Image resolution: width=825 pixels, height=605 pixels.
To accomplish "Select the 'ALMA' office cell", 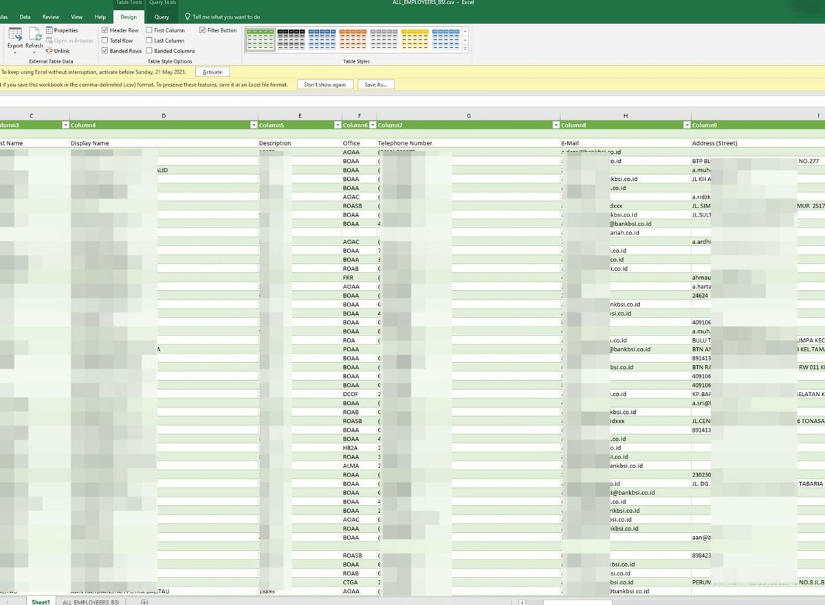I will tap(360, 465).
